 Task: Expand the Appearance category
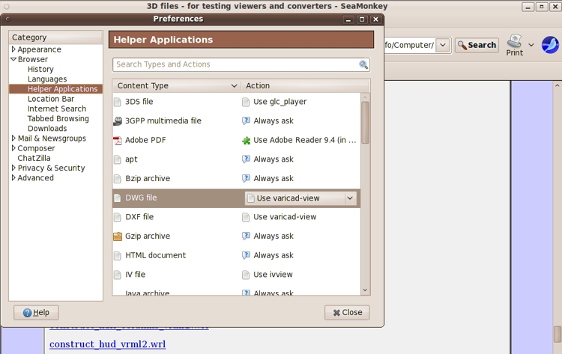point(13,49)
